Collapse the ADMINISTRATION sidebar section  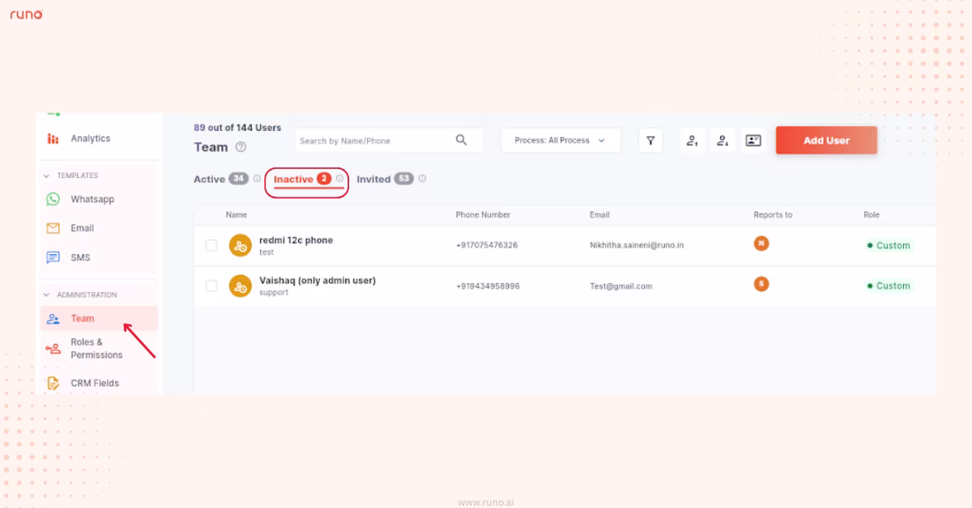pos(48,294)
